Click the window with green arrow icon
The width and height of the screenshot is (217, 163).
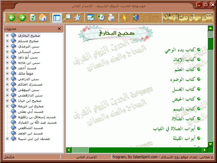[91, 18]
